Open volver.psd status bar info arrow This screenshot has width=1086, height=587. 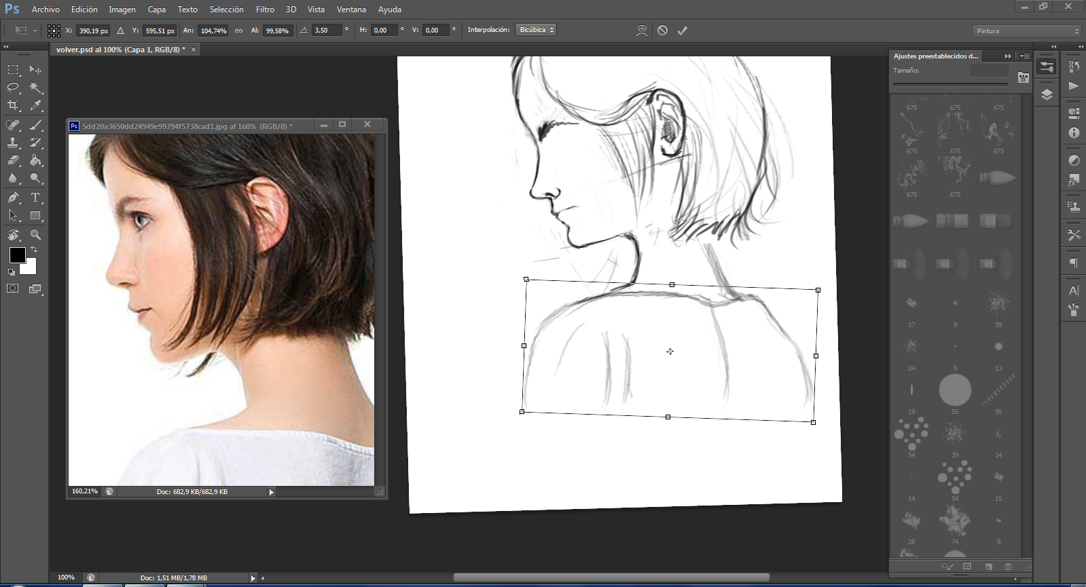tap(253, 578)
